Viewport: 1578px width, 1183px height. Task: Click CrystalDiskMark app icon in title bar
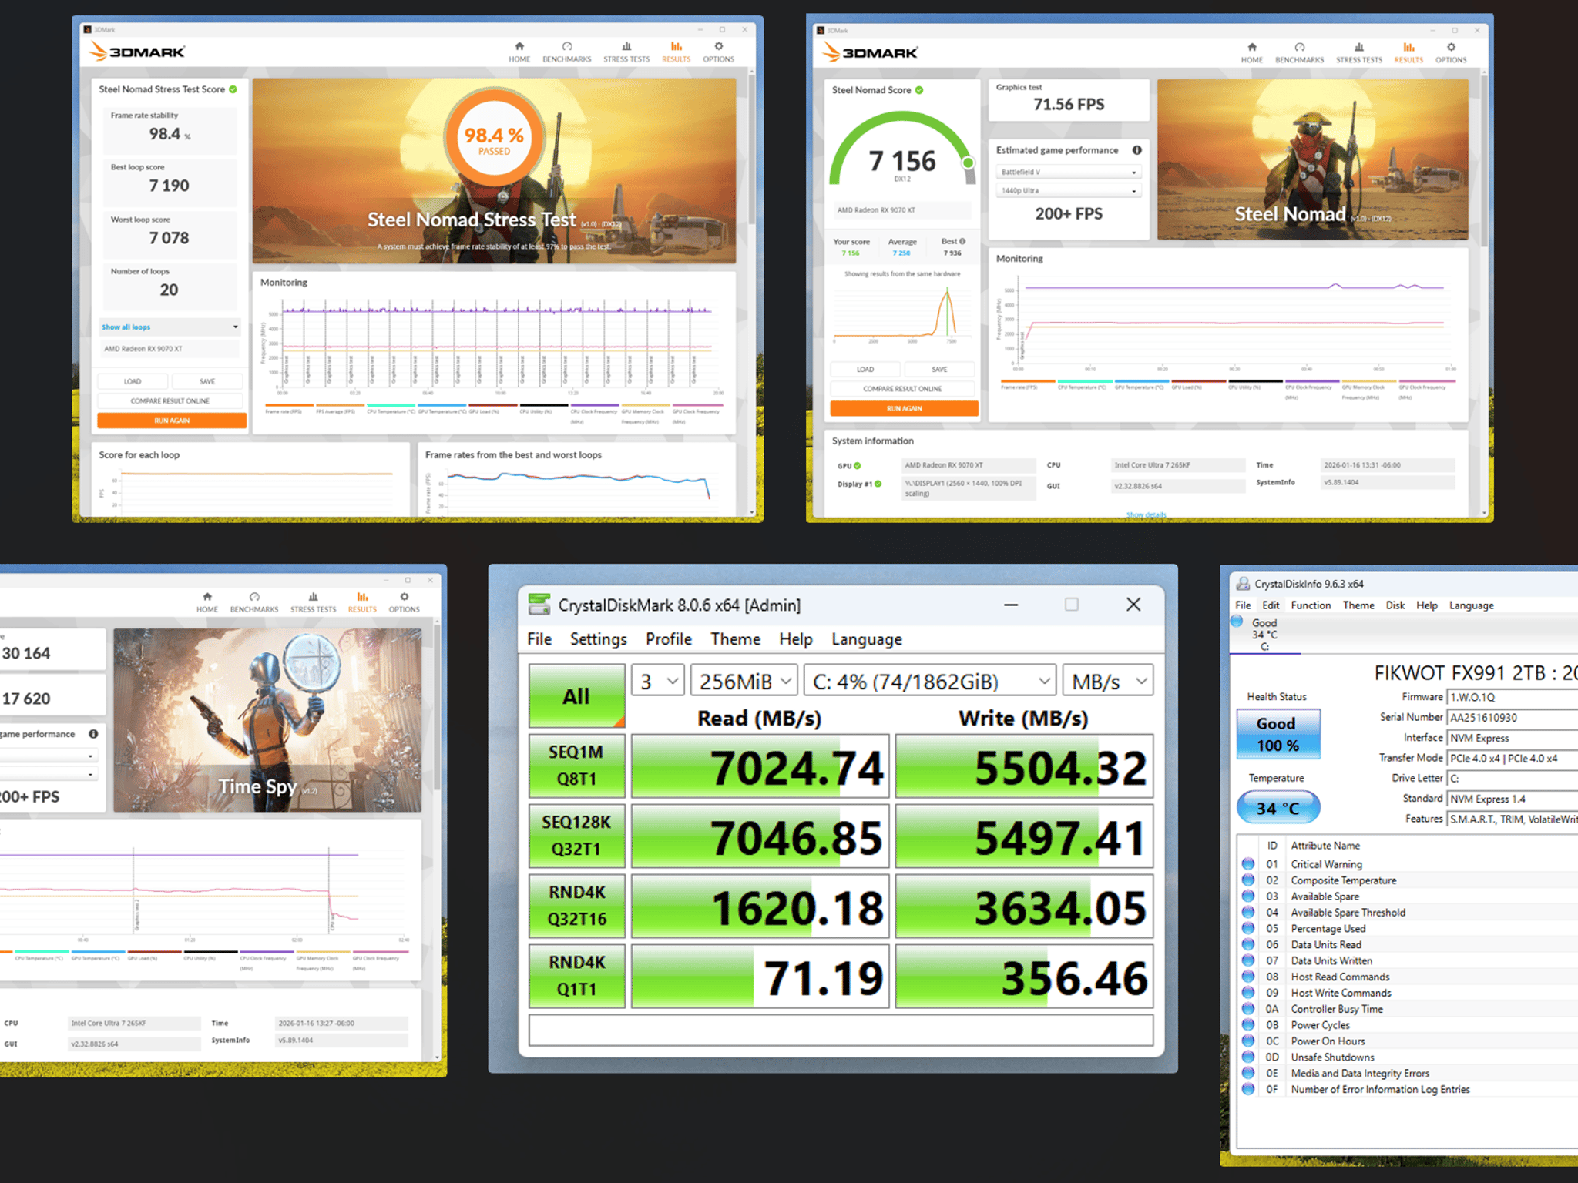click(539, 605)
